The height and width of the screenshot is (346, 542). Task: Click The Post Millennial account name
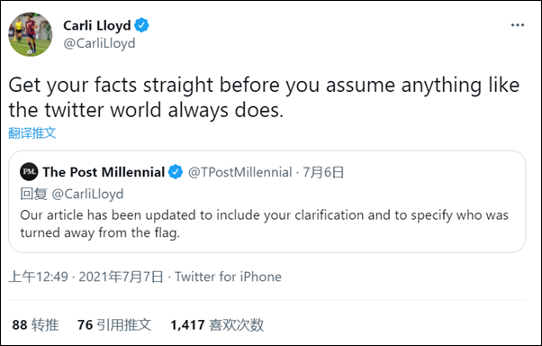tap(104, 172)
